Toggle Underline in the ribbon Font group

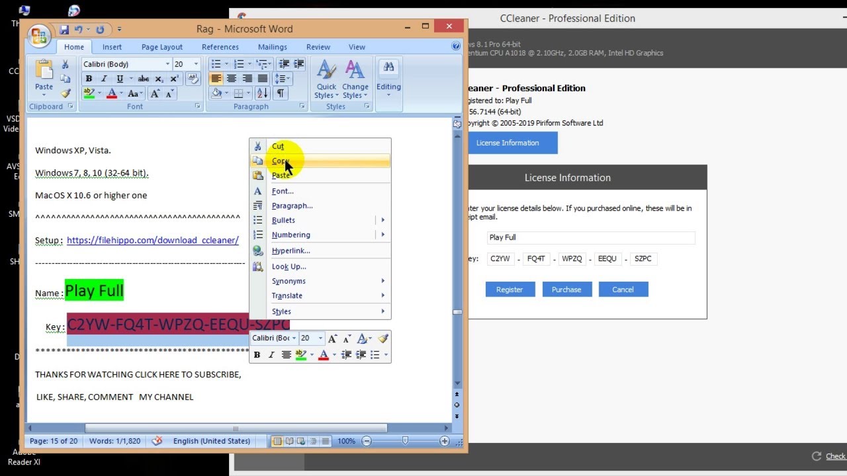(120, 79)
